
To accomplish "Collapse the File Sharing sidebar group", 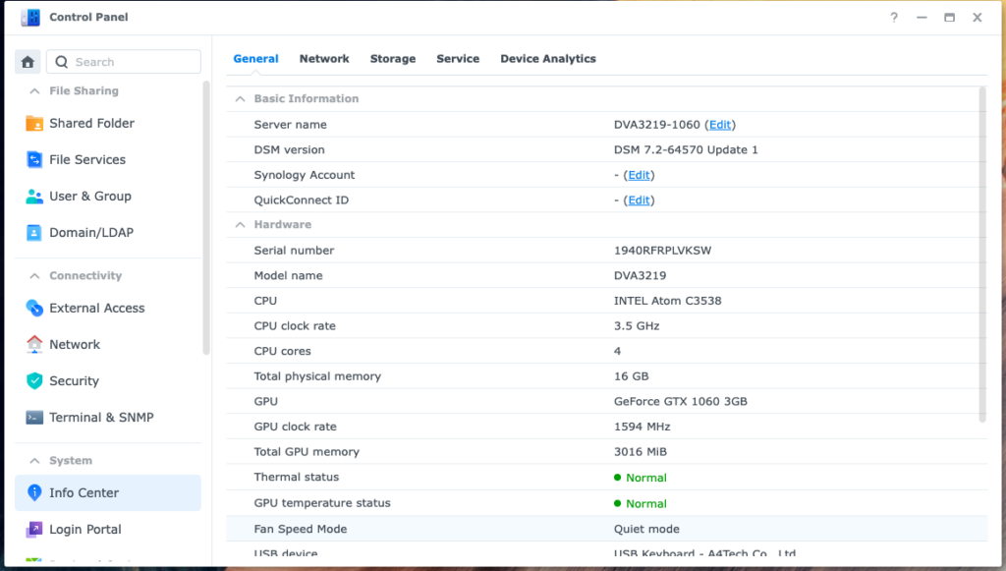I will [x=34, y=91].
